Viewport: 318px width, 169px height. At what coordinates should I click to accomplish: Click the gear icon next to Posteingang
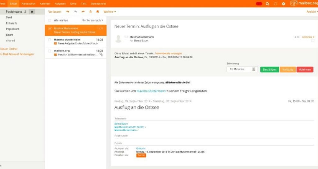[32, 11]
